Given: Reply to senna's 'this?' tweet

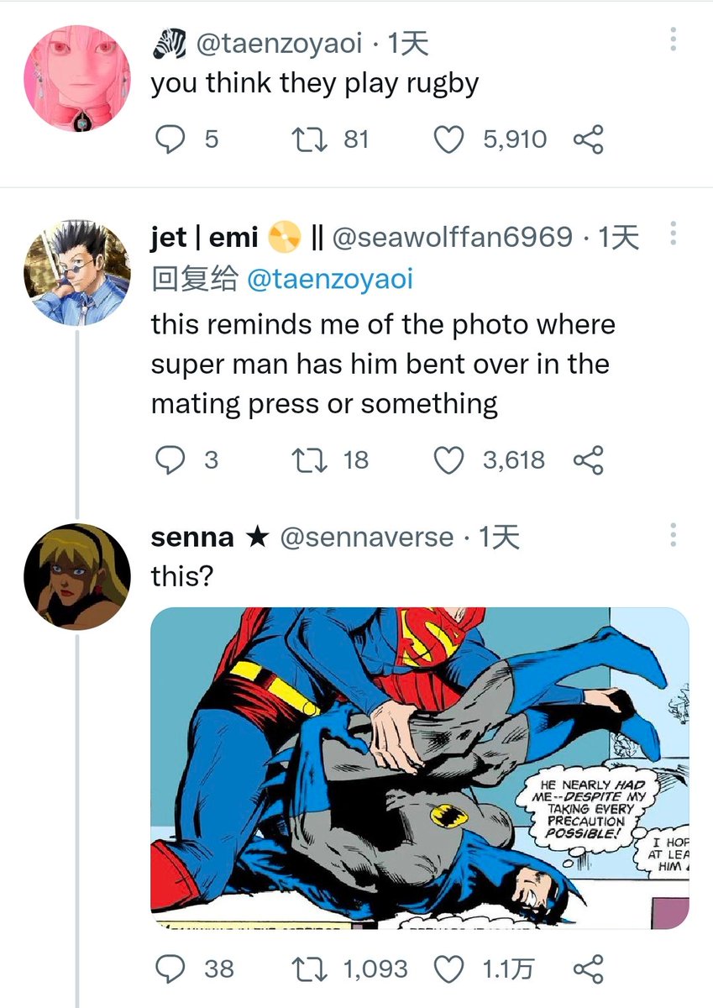Looking at the screenshot, I should coord(170,969).
